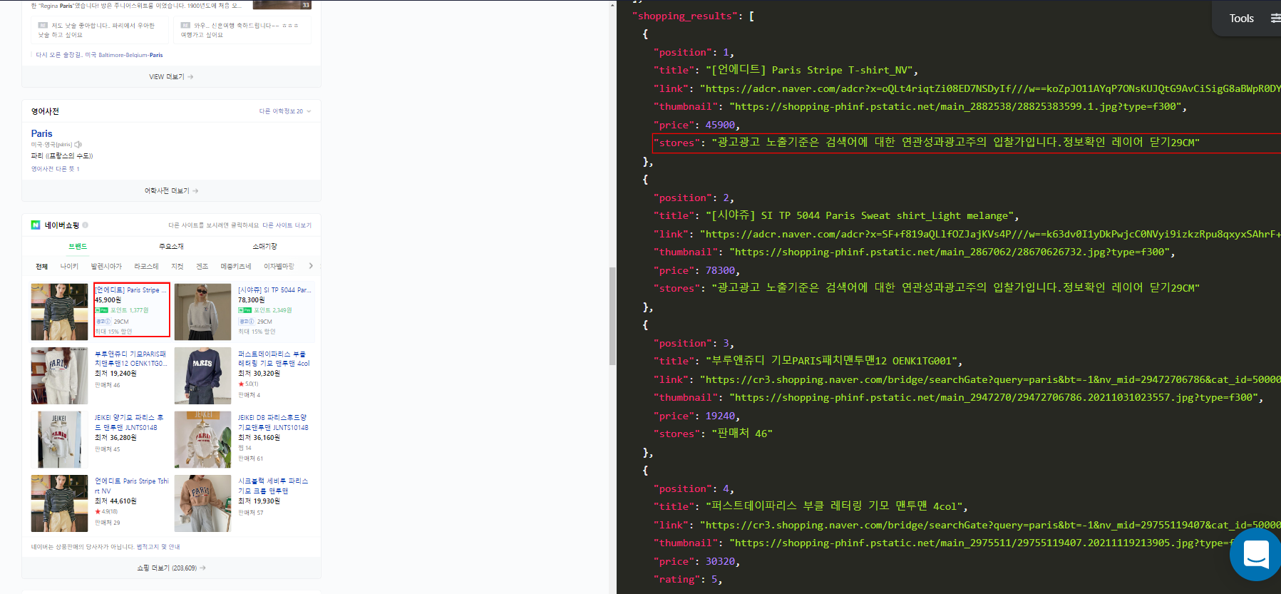
Task: Play the Paris pronunciation speaker icon
Action: click(78, 144)
